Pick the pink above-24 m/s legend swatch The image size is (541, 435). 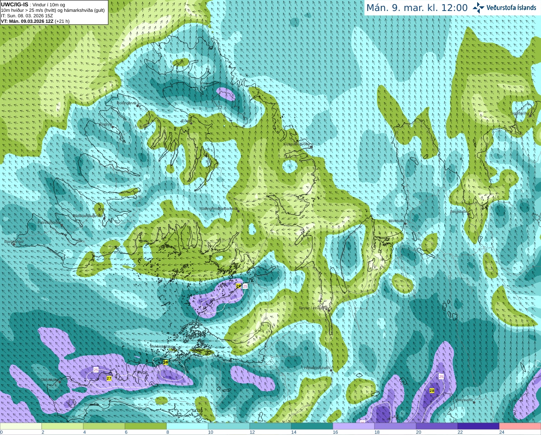520,426
